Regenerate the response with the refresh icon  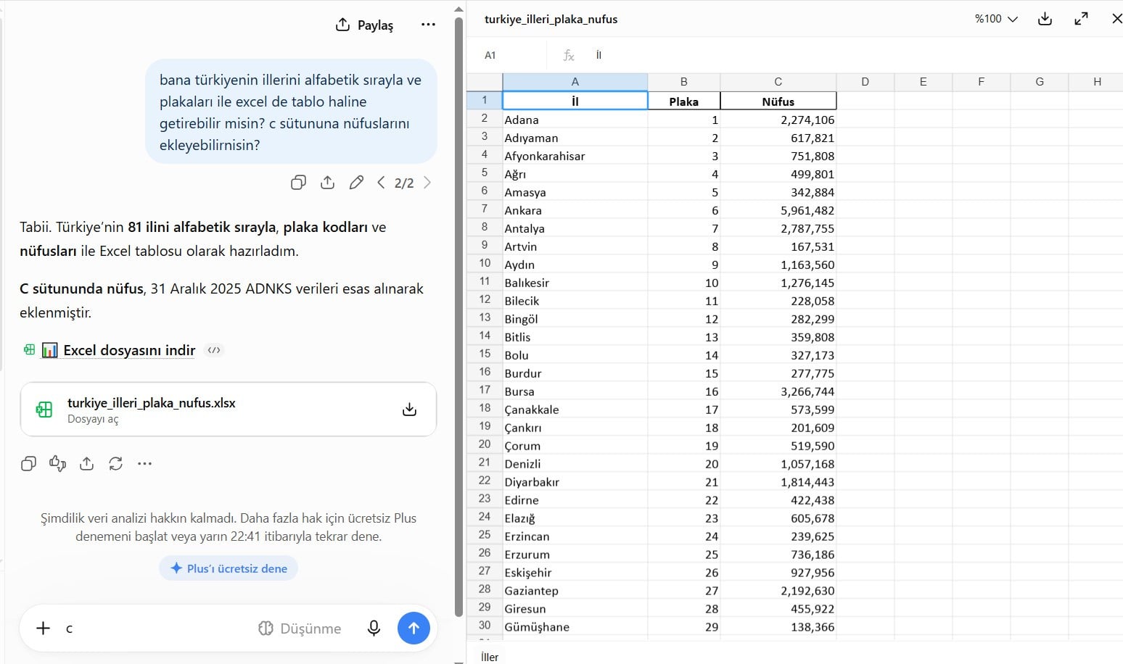point(115,463)
